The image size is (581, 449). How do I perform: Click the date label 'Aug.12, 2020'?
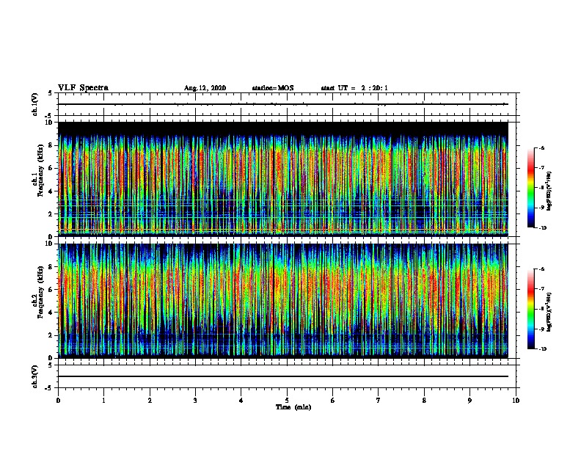click(205, 88)
